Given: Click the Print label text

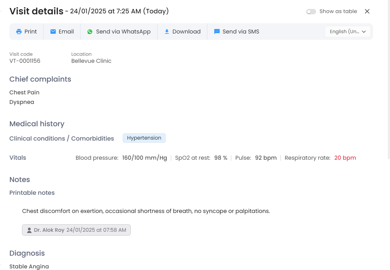Looking at the screenshot, I should pyautogui.click(x=31, y=32).
